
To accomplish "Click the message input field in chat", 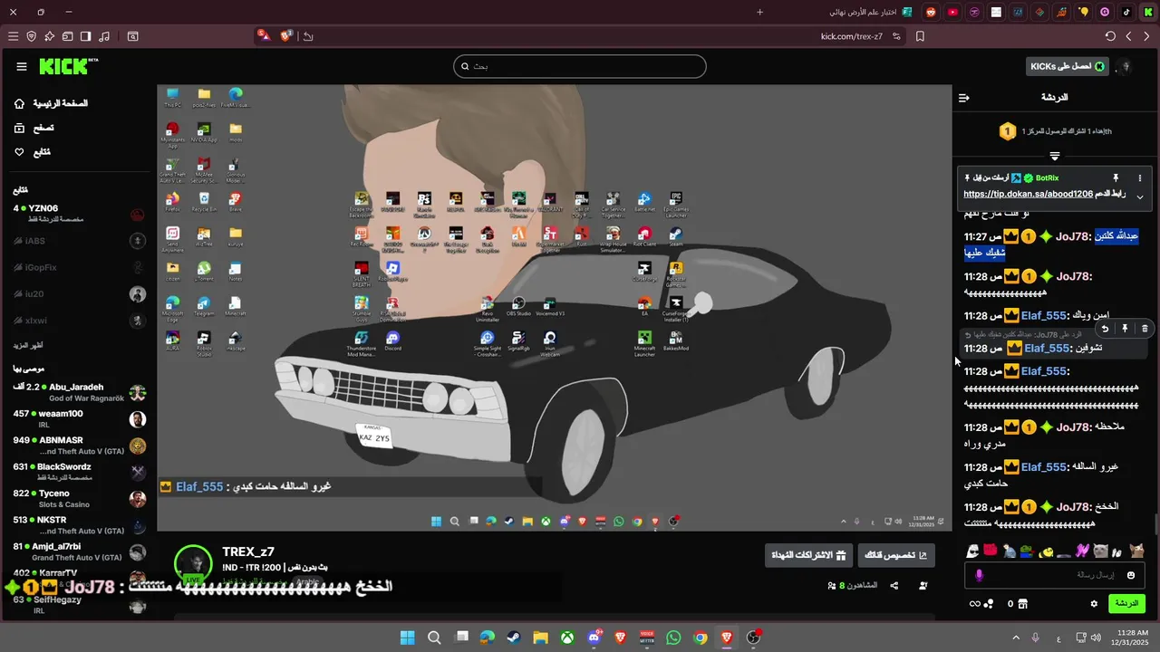I will coord(1056,575).
